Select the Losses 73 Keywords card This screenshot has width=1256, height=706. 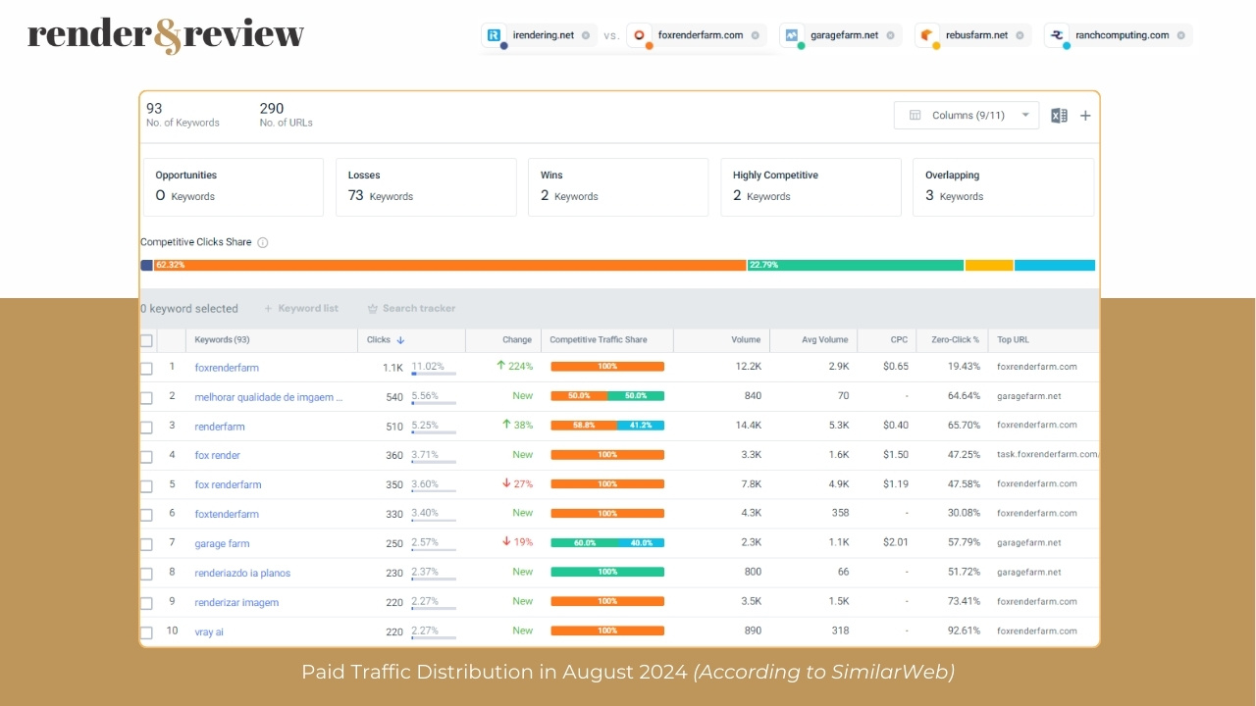pyautogui.click(x=426, y=186)
